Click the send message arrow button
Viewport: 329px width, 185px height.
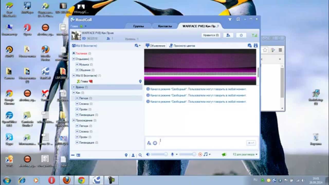(251, 143)
